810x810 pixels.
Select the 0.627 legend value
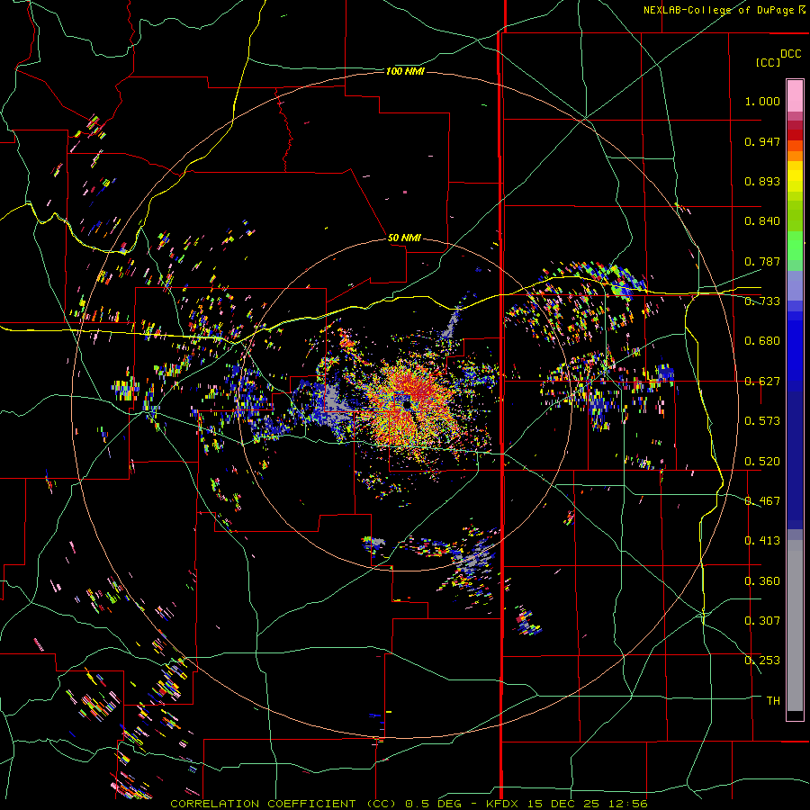(x=762, y=382)
